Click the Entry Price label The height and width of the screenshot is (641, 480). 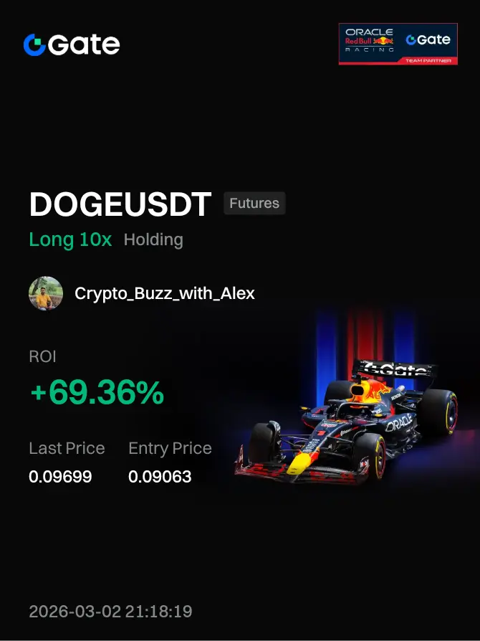(x=170, y=448)
